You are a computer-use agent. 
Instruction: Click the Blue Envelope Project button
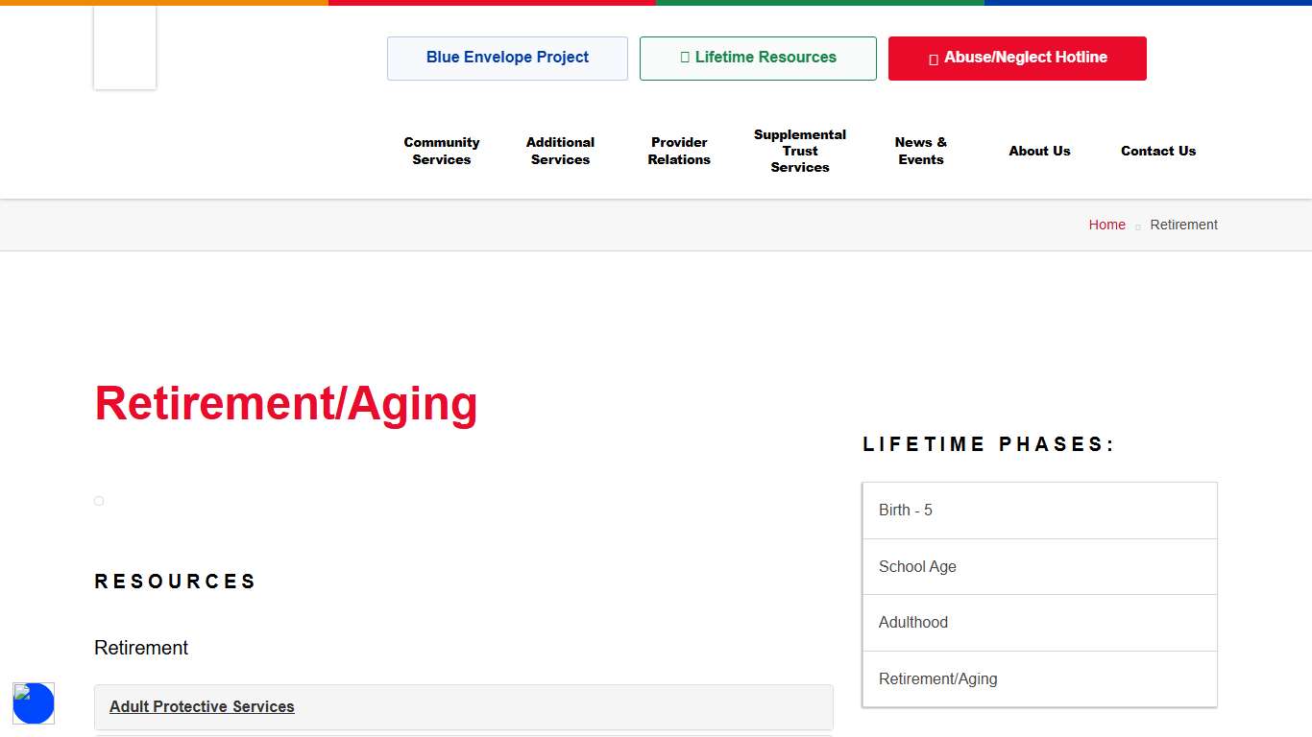click(x=507, y=58)
